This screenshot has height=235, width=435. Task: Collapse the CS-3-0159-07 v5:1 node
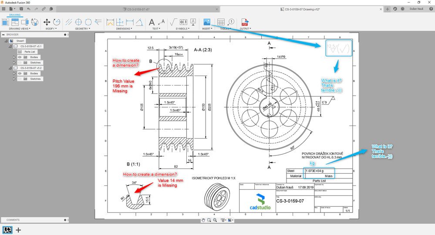pos(10,46)
